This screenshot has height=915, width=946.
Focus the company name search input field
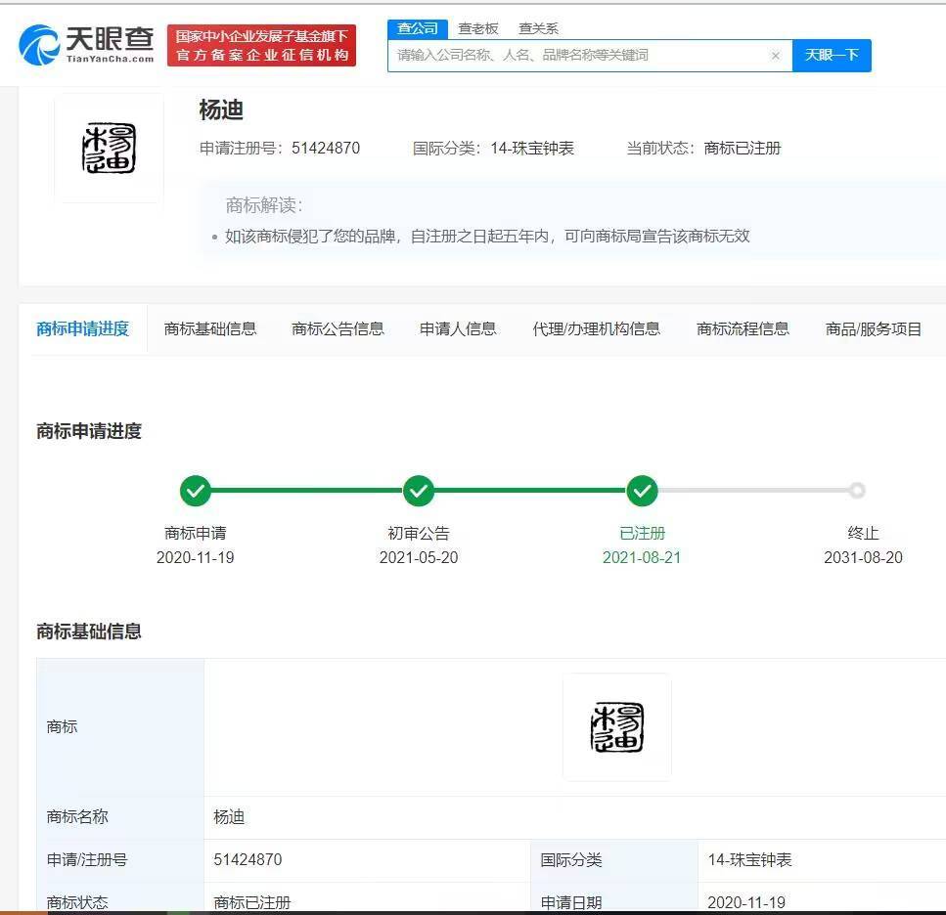(577, 56)
